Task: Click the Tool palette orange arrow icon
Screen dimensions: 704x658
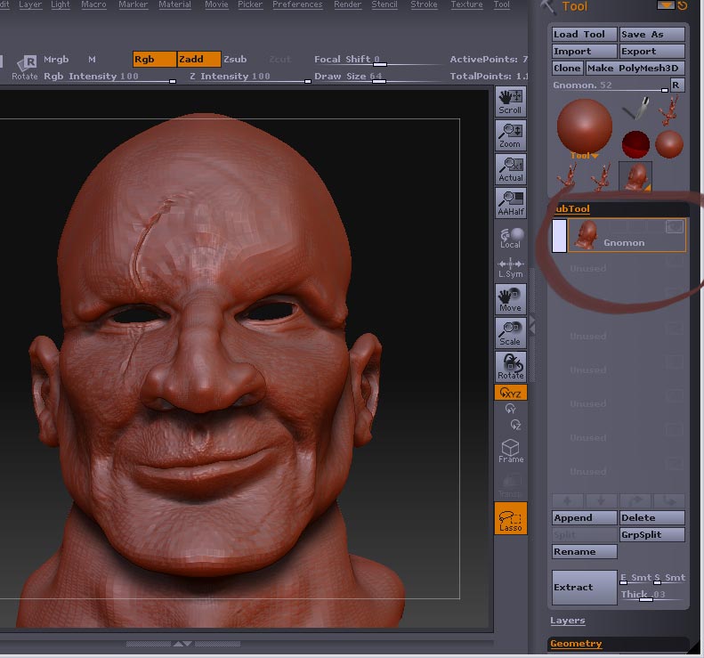Action: (666, 5)
